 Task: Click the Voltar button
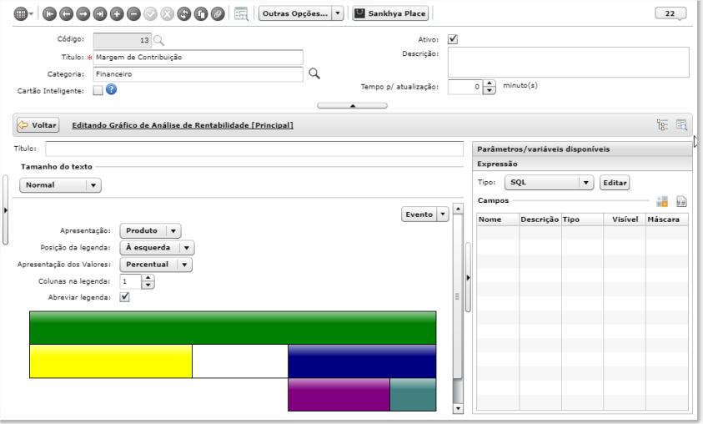[38, 124]
